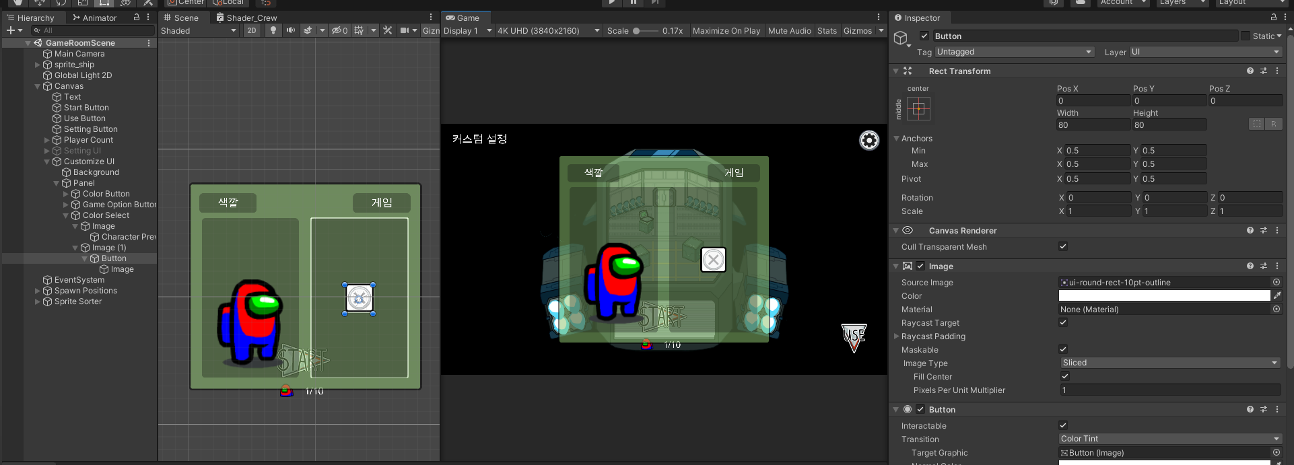Open Image component help icon
1294x465 pixels.
tap(1250, 266)
